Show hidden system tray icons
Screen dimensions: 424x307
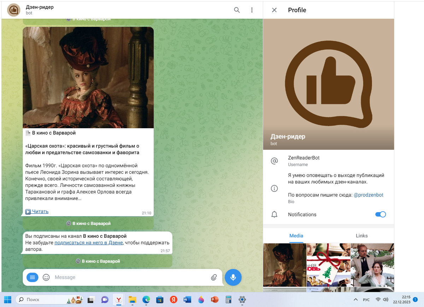[x=355, y=300]
